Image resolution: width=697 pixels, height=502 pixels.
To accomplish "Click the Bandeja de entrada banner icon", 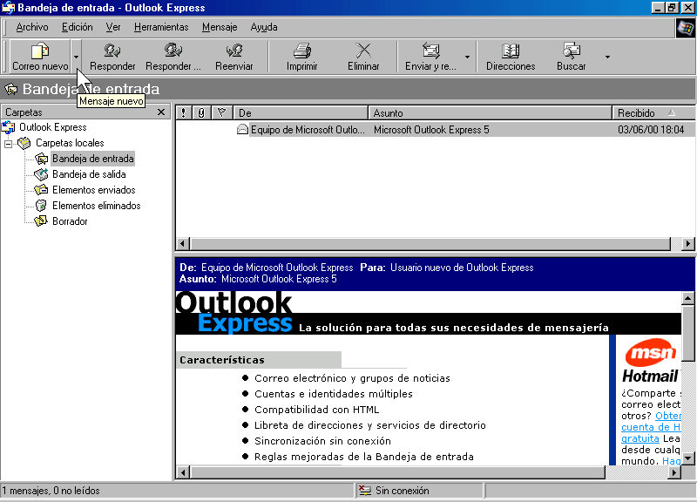I will (11, 89).
